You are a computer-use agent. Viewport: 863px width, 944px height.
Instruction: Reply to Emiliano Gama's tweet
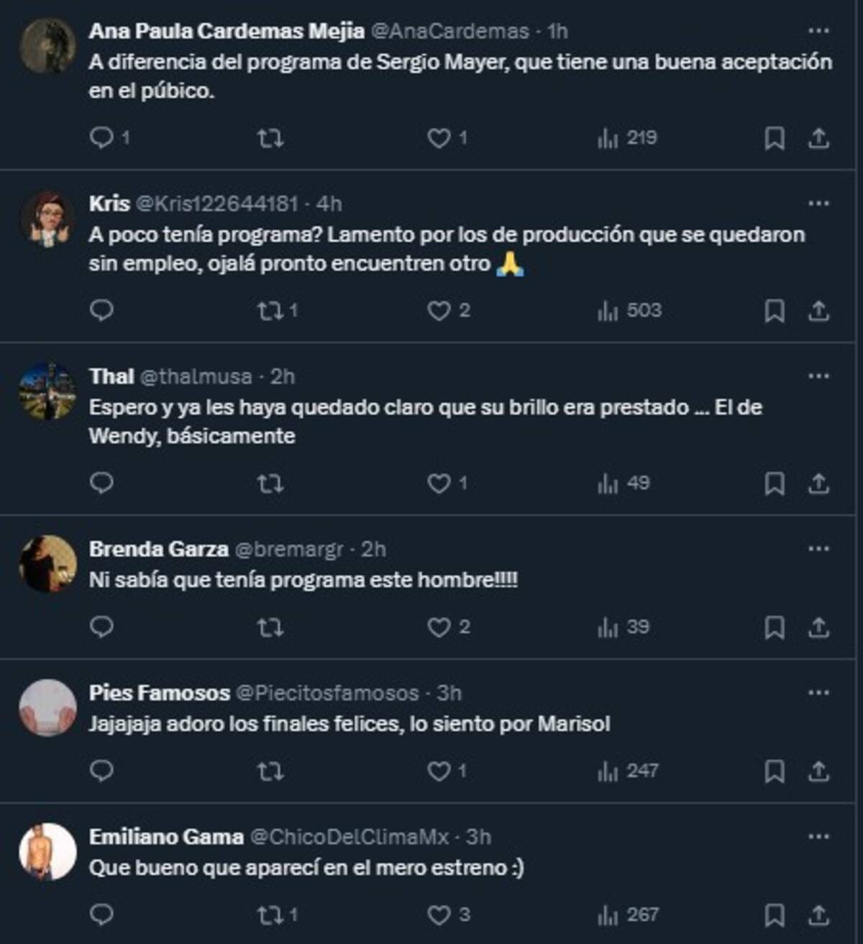[x=102, y=914]
